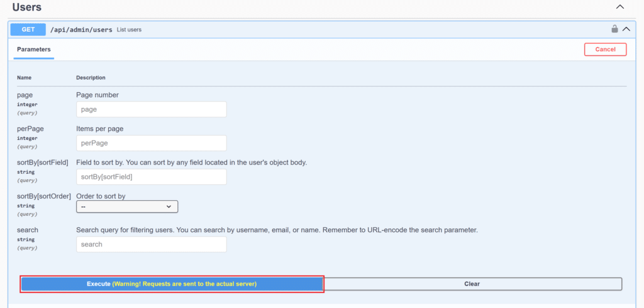Click the Clear button

click(472, 284)
